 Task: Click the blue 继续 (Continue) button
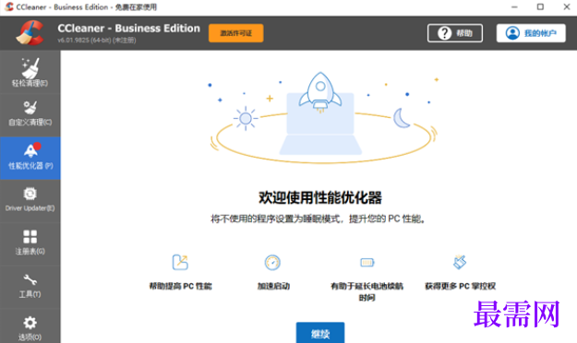[x=320, y=333]
